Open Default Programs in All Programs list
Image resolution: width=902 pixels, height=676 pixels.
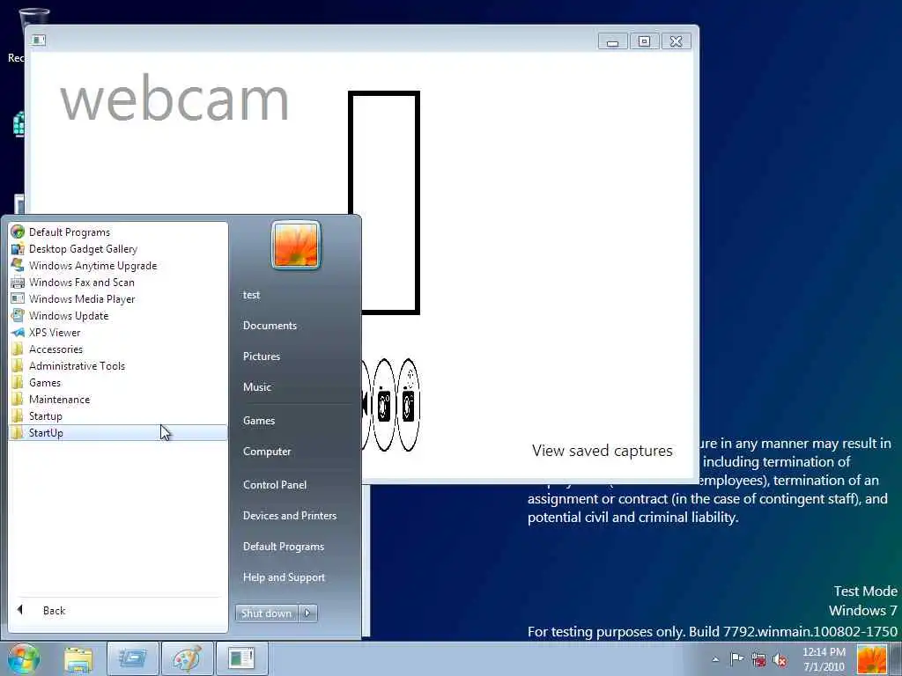[118, 232]
